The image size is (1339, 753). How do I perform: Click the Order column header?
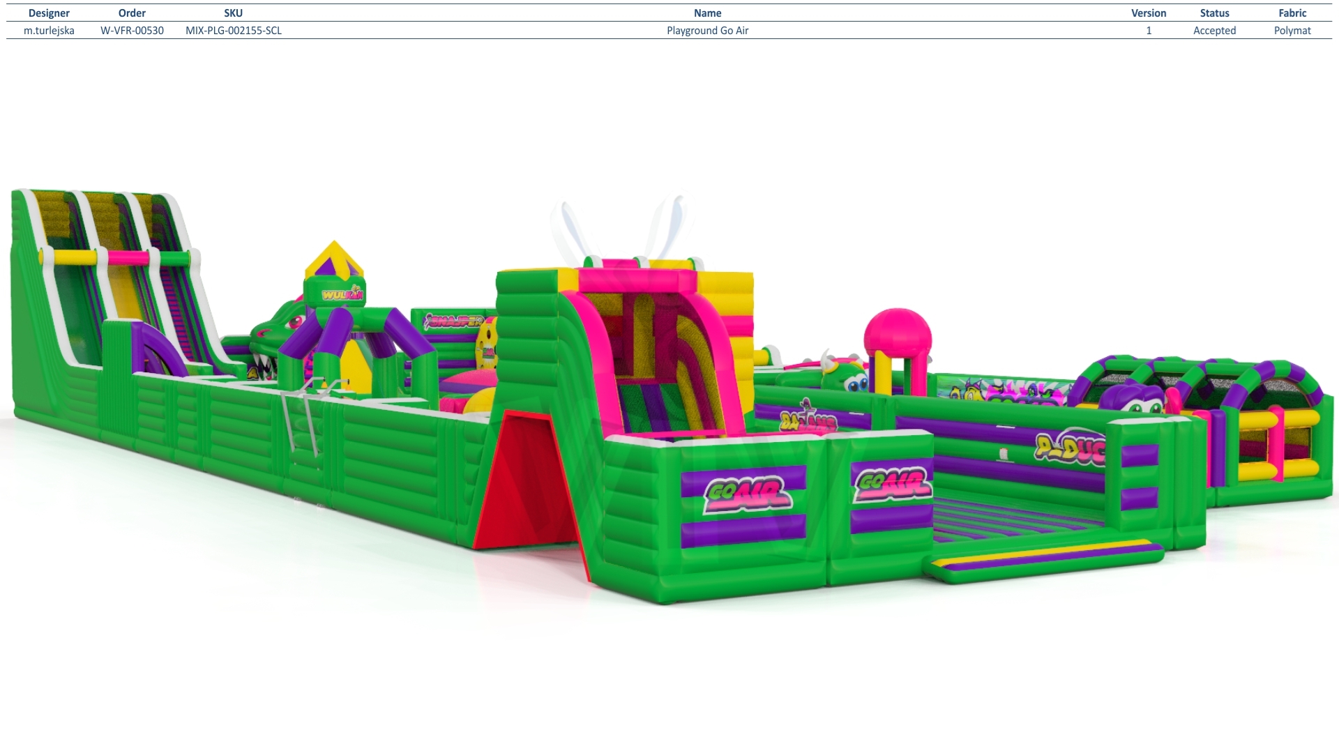click(132, 13)
